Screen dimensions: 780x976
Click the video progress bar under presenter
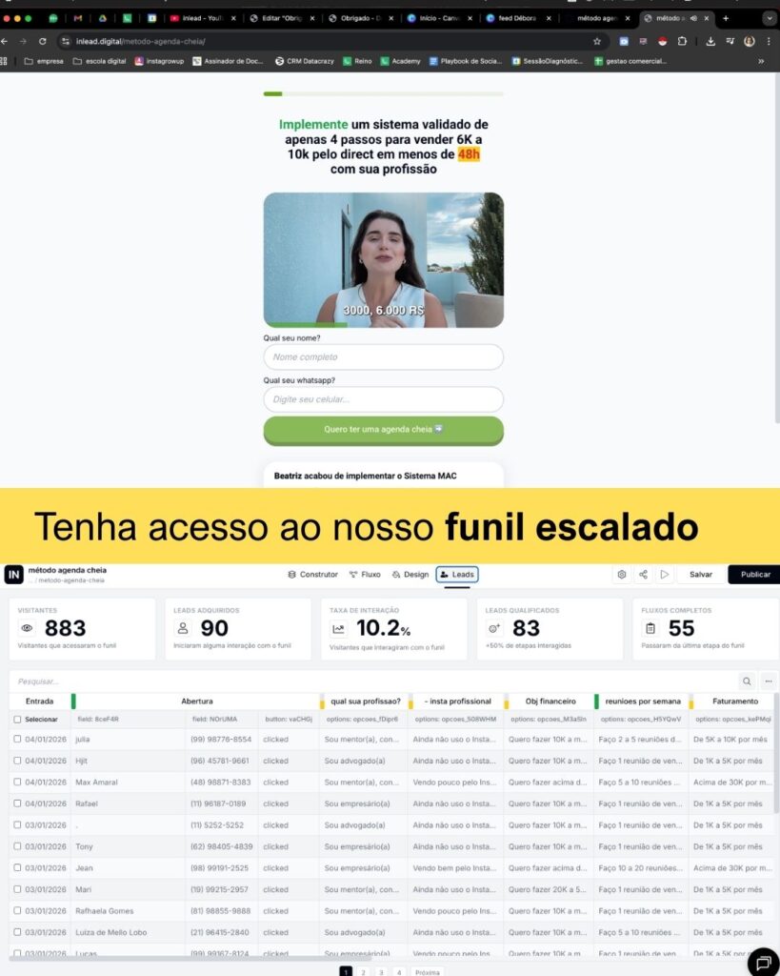[383, 325]
